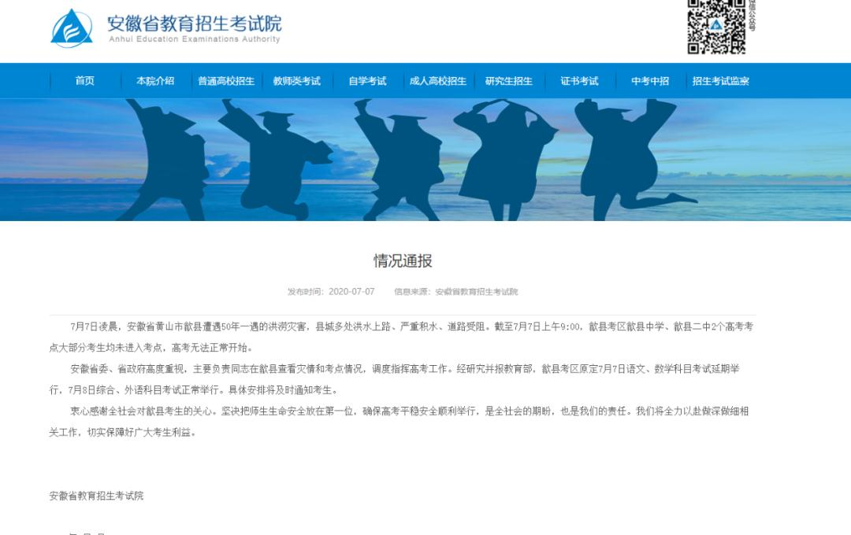Click the 信息来源 source text
Screen dimensions: 851x535
pyautogui.click(x=456, y=292)
